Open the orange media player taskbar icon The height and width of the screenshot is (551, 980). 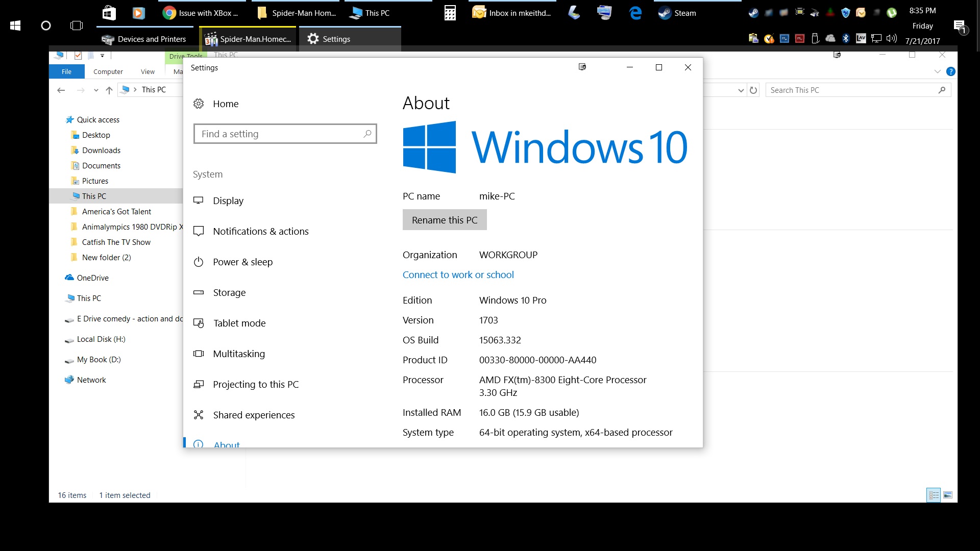[x=138, y=13]
